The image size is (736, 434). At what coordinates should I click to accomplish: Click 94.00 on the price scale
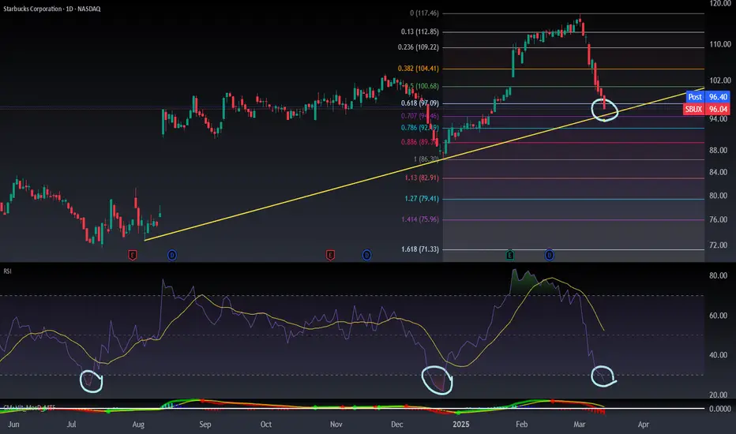(718, 119)
